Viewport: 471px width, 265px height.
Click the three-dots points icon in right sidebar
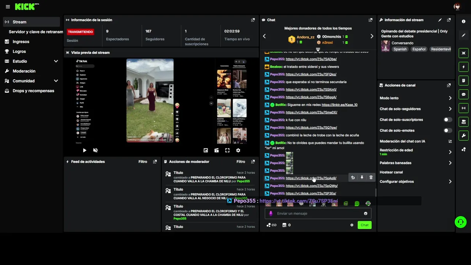464,149
